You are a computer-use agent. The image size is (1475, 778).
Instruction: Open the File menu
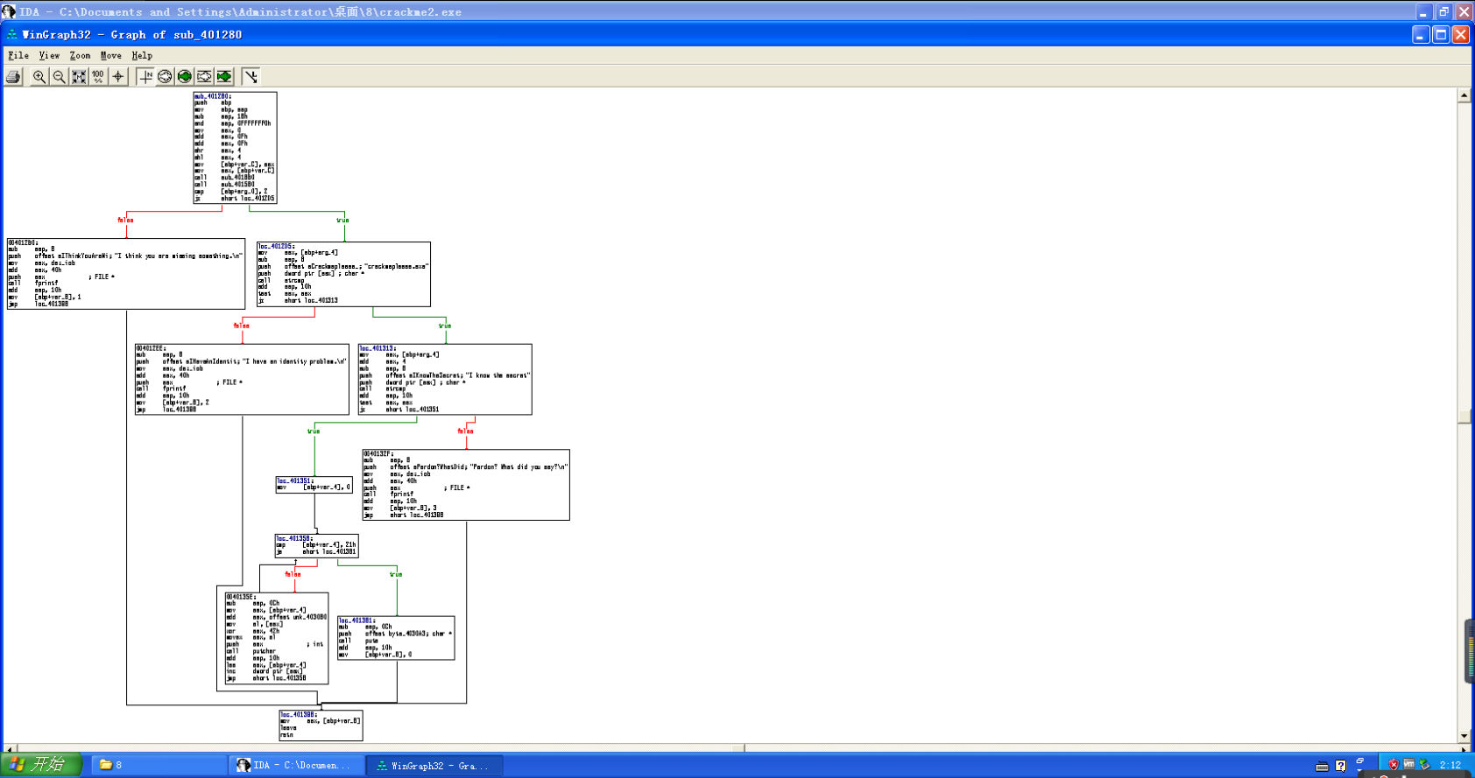click(x=18, y=55)
